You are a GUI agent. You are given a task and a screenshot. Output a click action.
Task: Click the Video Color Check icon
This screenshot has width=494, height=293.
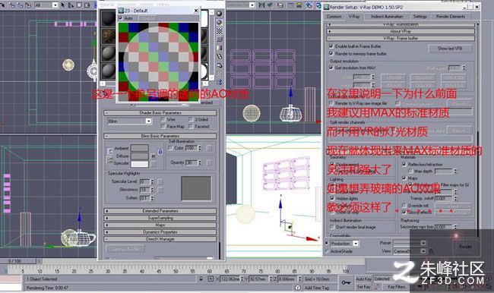click(x=219, y=48)
